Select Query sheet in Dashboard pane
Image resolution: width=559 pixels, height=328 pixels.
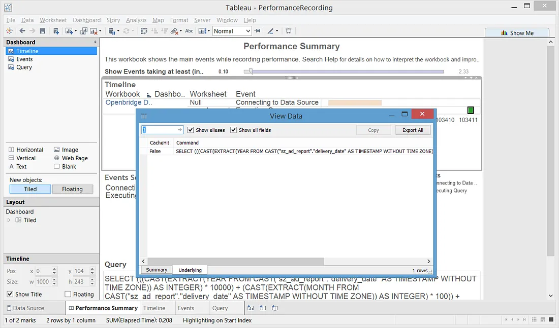click(x=24, y=67)
